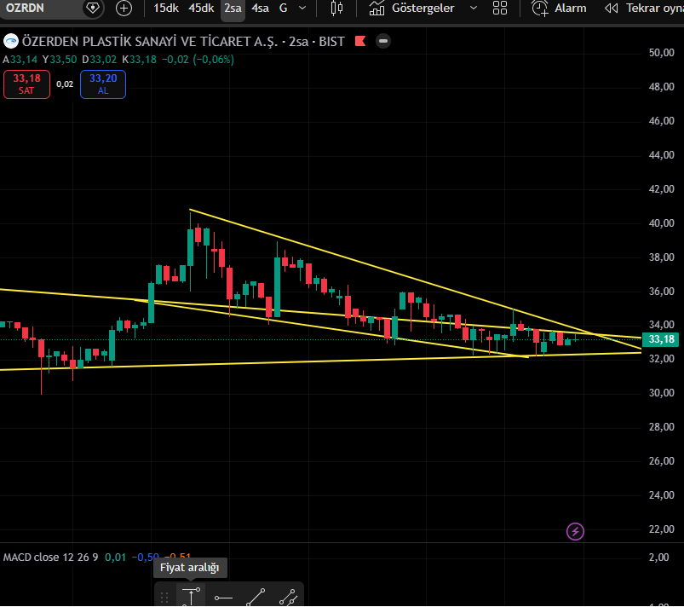Open the indicator templates grid icon
The image size is (684, 607).
(x=500, y=8)
